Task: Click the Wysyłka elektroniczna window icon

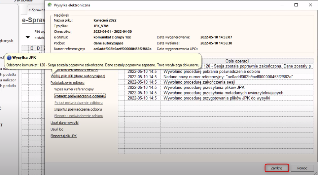Action: tap(49, 5)
